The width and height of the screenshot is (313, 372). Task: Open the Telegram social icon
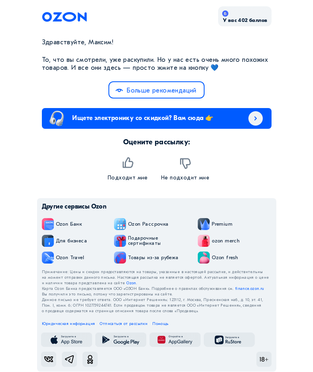click(69, 359)
